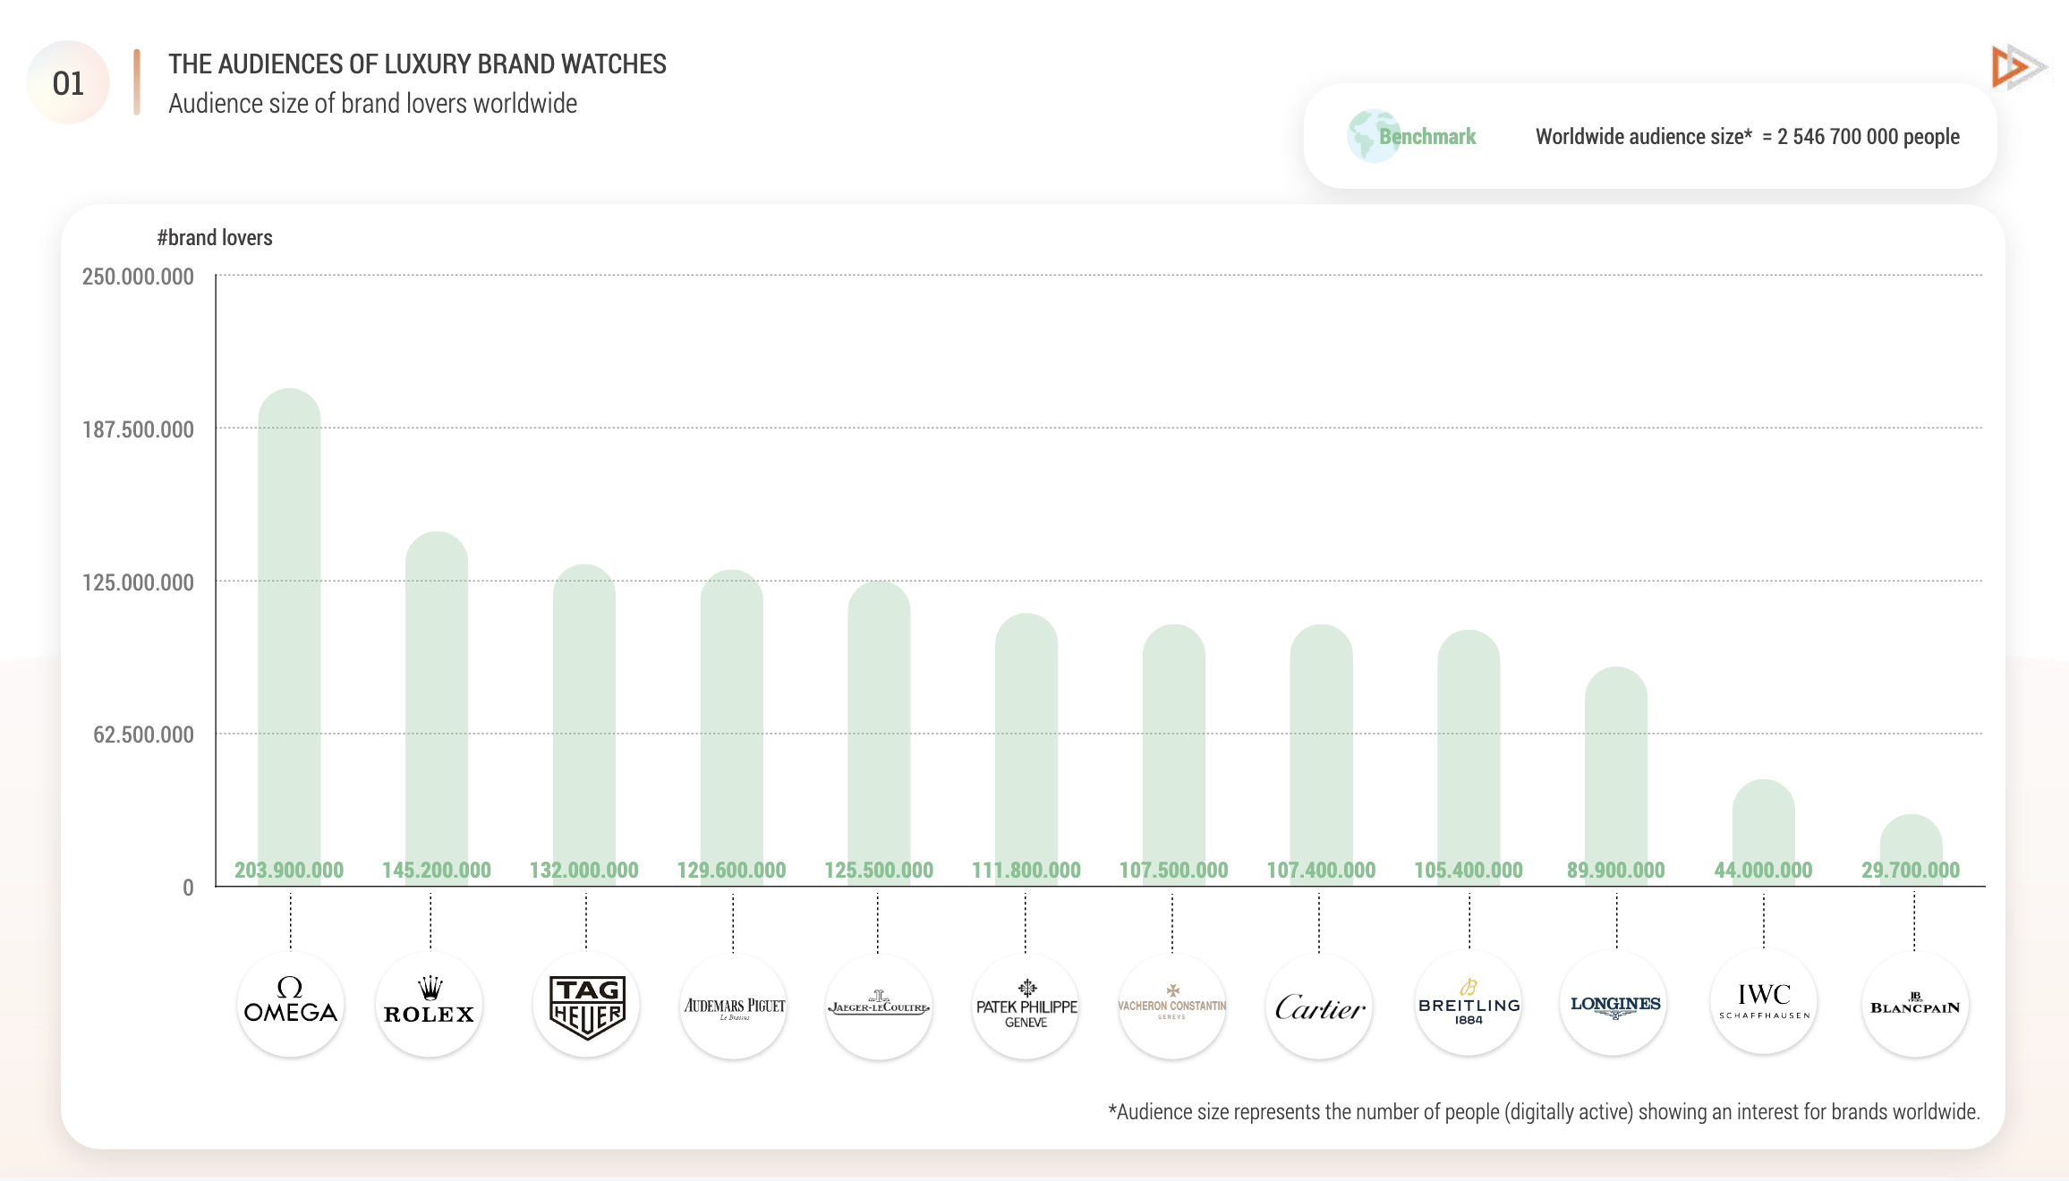
Task: Click the 145.200.000 value label
Action: pos(437,870)
